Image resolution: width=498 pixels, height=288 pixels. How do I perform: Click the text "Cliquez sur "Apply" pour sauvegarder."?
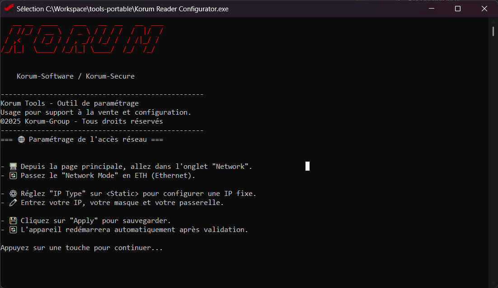(x=96, y=221)
